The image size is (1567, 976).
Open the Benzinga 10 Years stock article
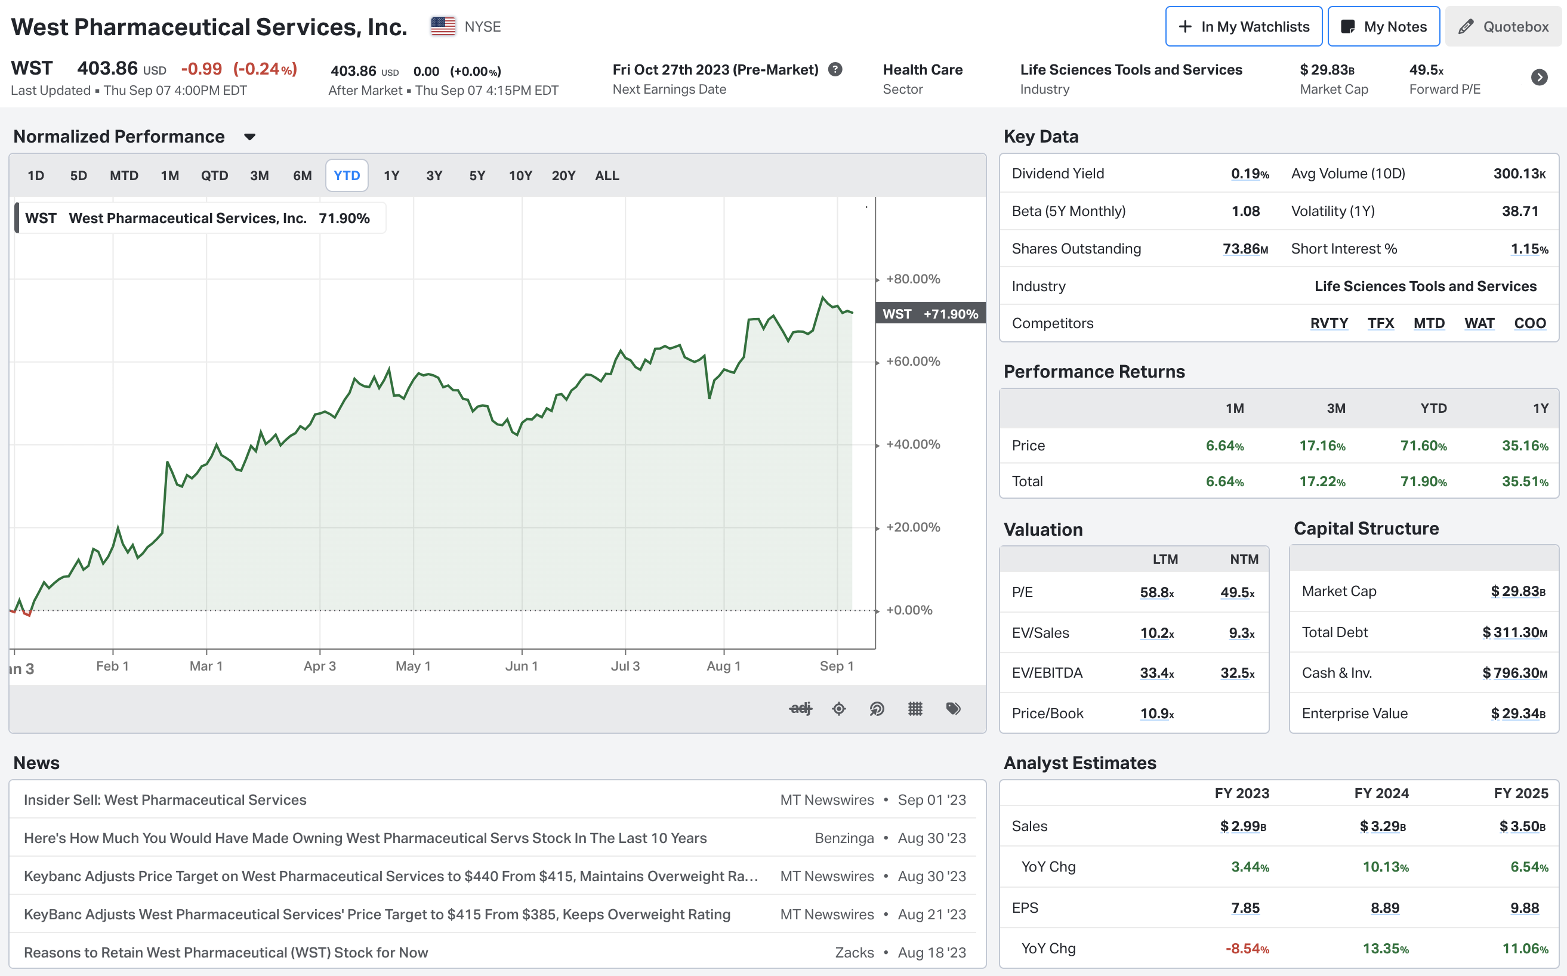[365, 838]
